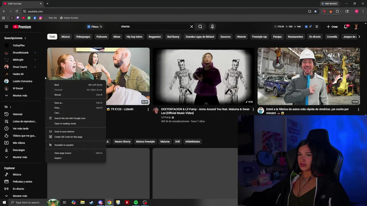This screenshot has width=367, height=206.
Task: Choose View page source
Action: click(x=76, y=153)
